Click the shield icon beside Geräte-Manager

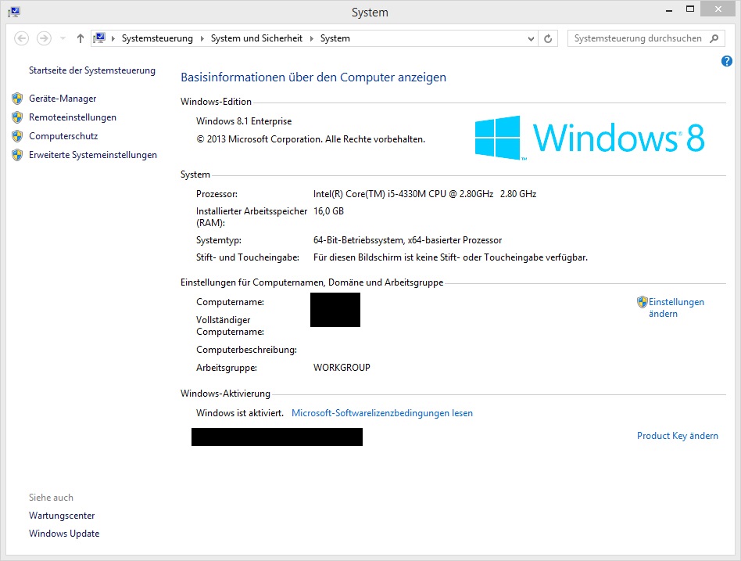coord(17,99)
